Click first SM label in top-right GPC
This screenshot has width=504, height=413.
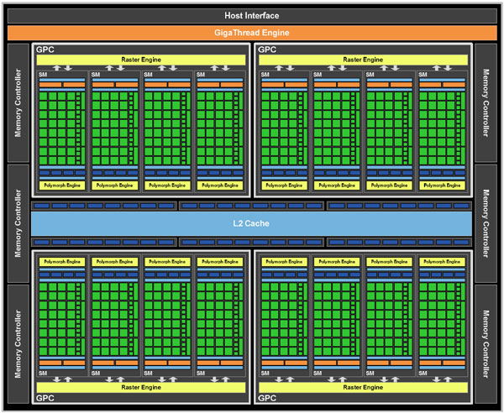click(x=265, y=75)
